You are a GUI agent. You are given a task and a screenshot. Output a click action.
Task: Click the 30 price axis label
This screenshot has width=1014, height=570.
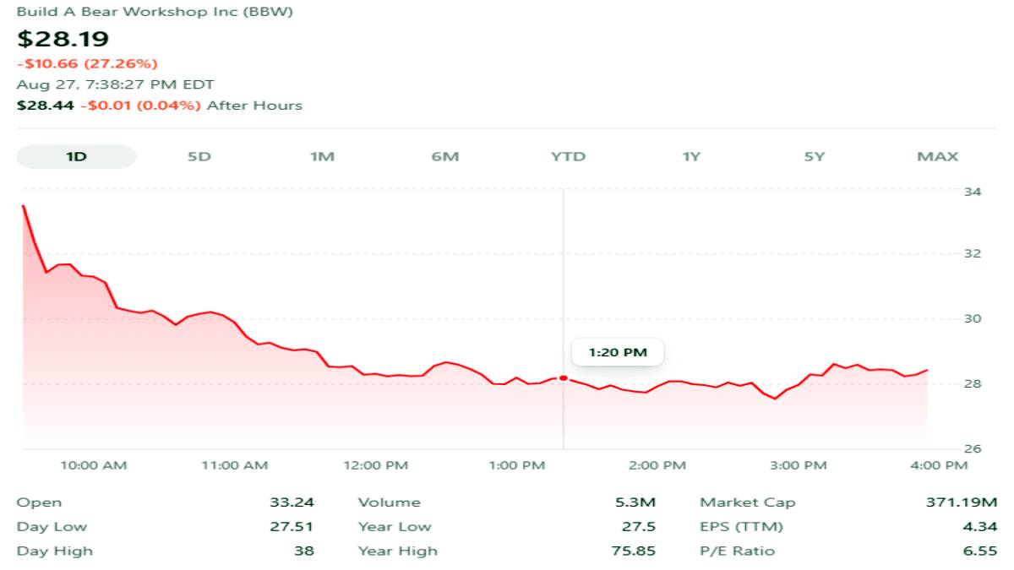[973, 318]
